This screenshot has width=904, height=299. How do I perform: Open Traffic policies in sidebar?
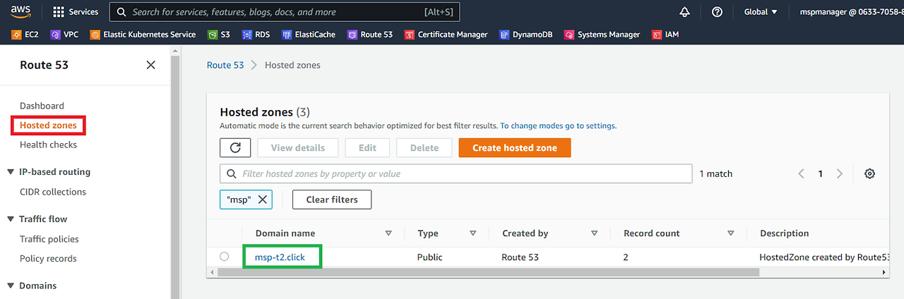[x=49, y=239]
